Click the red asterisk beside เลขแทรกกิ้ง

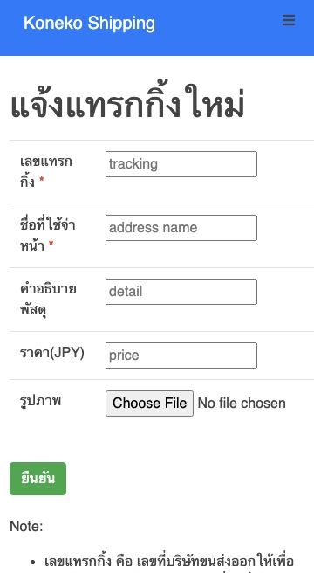pos(41,181)
